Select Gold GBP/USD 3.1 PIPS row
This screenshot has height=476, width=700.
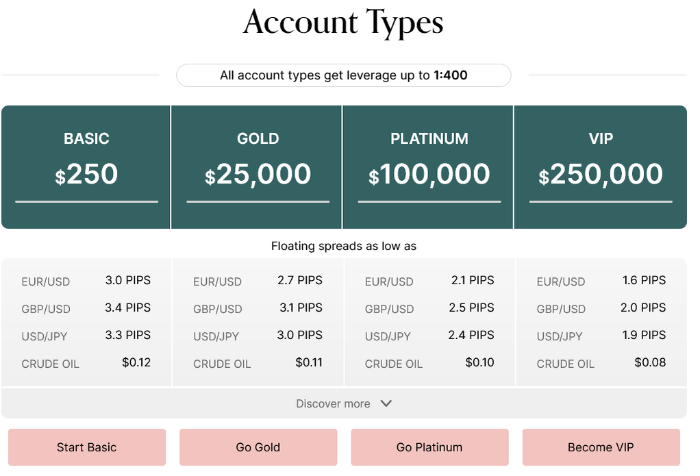pos(258,308)
